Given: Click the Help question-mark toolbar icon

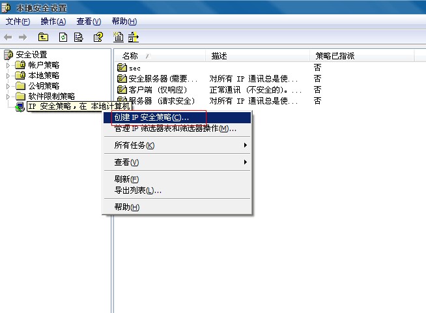Looking at the screenshot, I should [x=98, y=37].
